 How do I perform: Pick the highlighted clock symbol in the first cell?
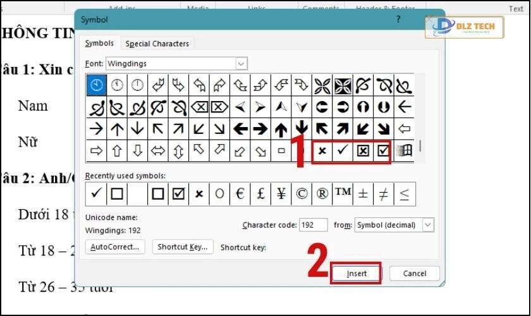[x=97, y=85]
